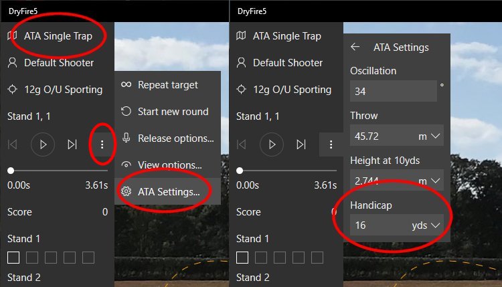Screen dimensions: 502x287
Task: Open three-dot more options in right window
Action: [331, 144]
